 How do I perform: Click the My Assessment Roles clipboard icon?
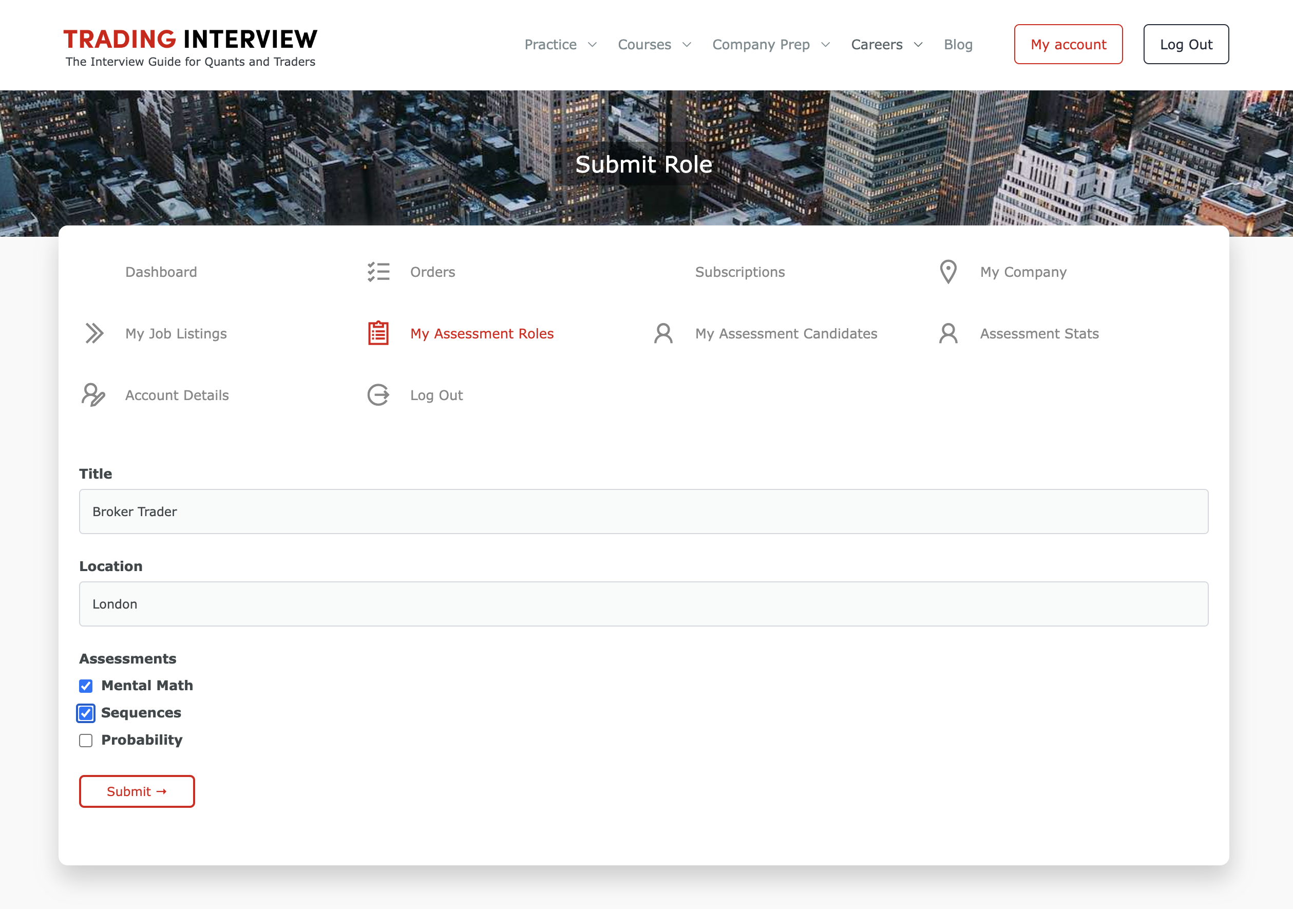tap(378, 333)
